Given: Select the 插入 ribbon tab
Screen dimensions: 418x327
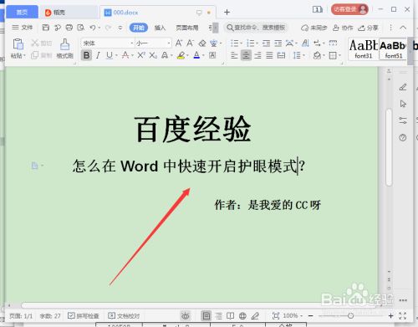Looking at the screenshot, I should (160, 28).
